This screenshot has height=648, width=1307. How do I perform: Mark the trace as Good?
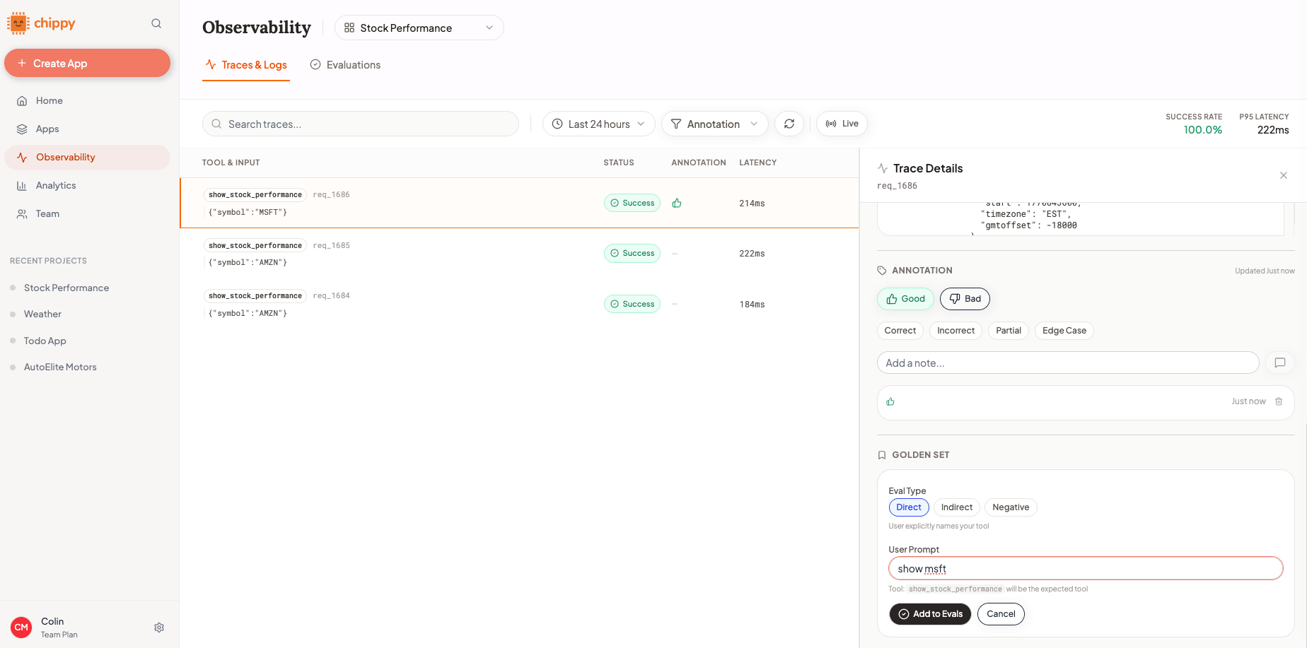click(x=906, y=299)
